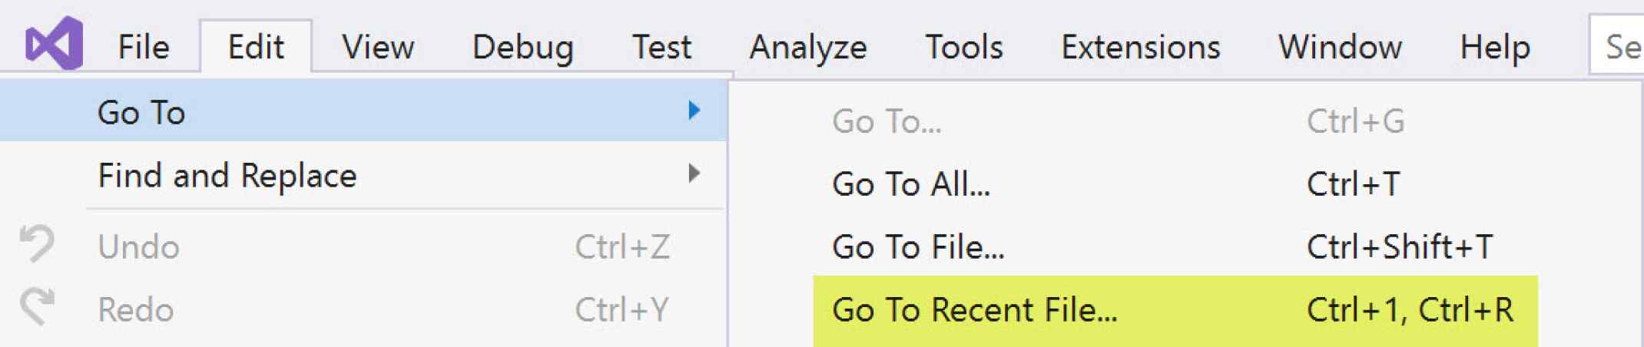Open the Analyze menu
1644x347 pixels.
coord(808,48)
